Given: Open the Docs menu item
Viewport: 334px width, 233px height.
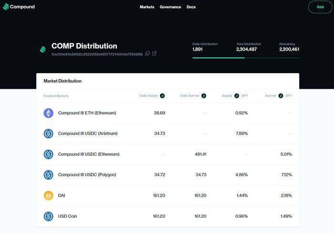Looking at the screenshot, I should coord(191,7).
